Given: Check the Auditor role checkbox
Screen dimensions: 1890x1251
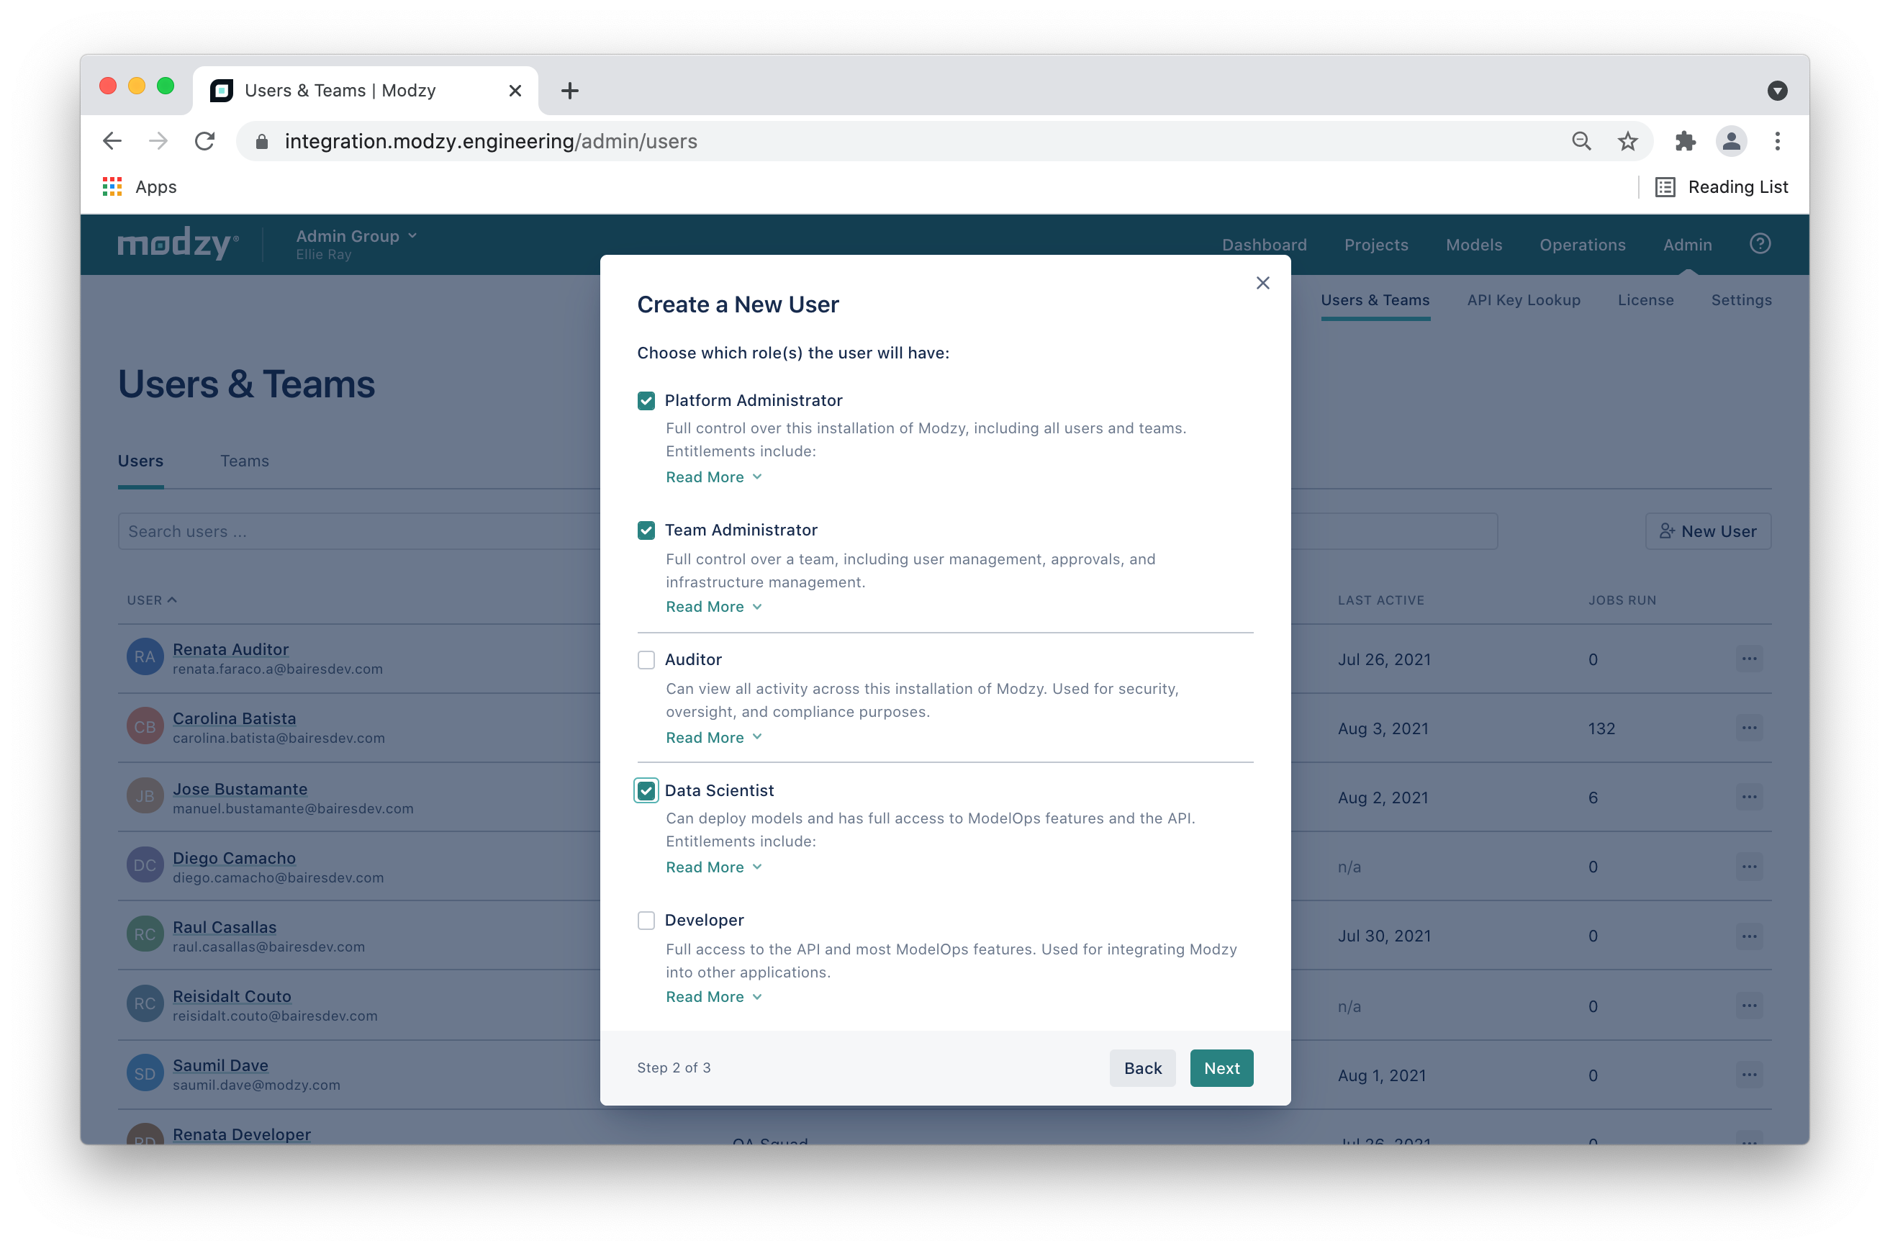Looking at the screenshot, I should coord(646,660).
